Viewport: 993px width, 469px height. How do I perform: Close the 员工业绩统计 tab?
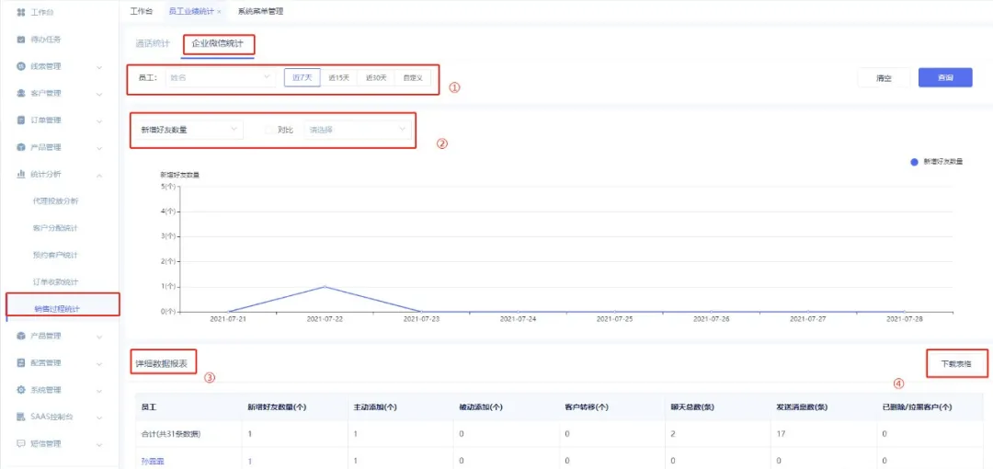(x=219, y=12)
